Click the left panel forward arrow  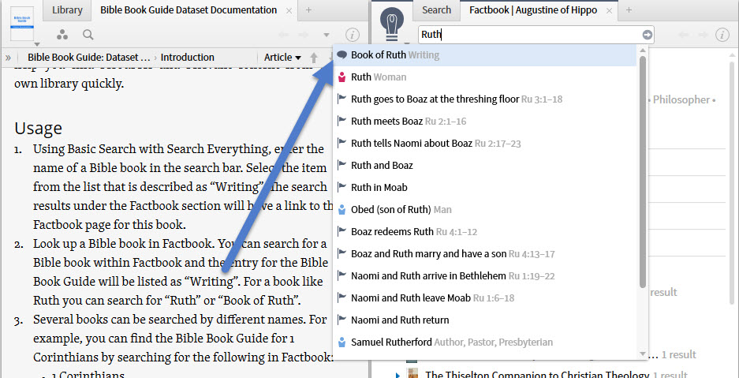304,35
